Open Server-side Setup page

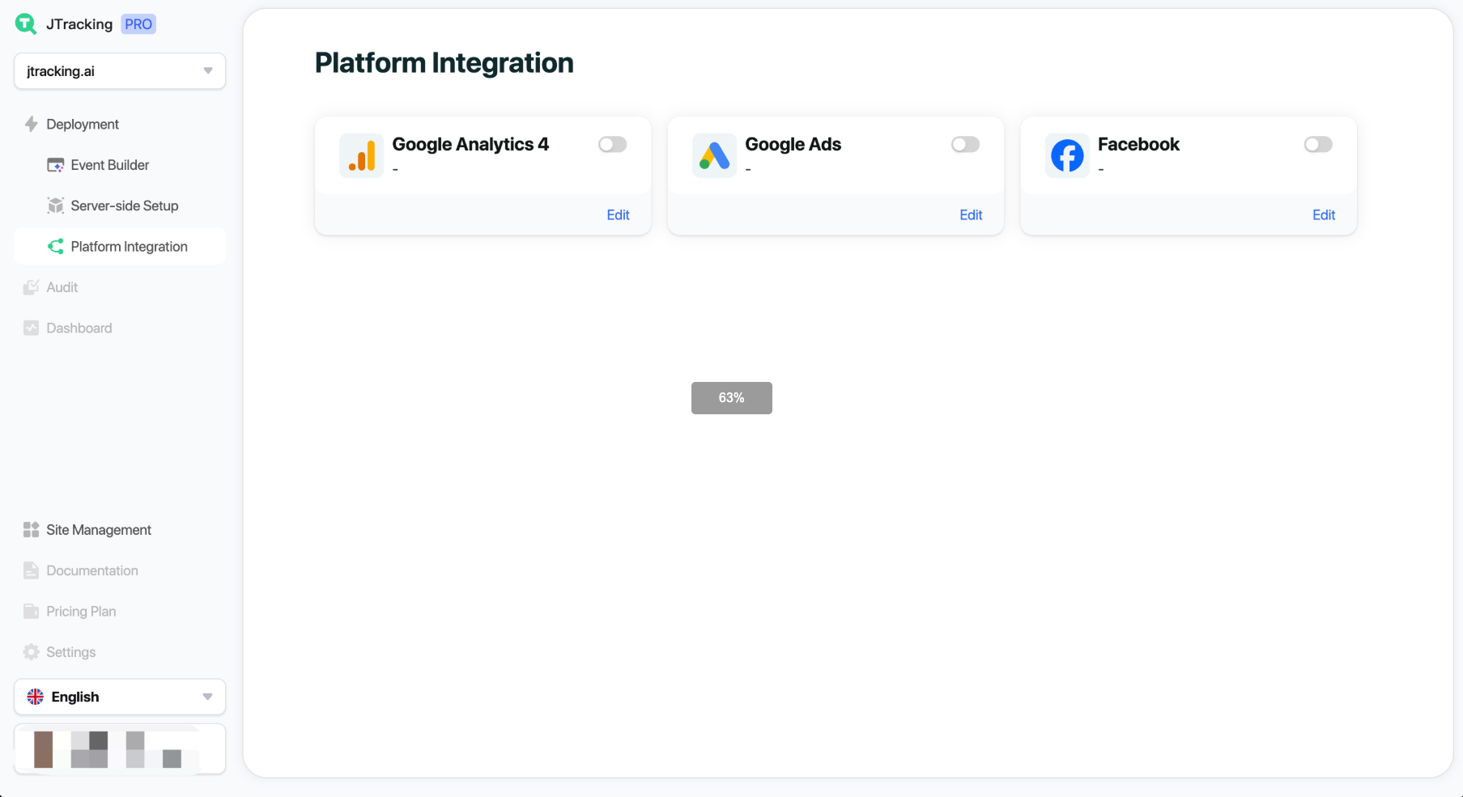tap(124, 206)
